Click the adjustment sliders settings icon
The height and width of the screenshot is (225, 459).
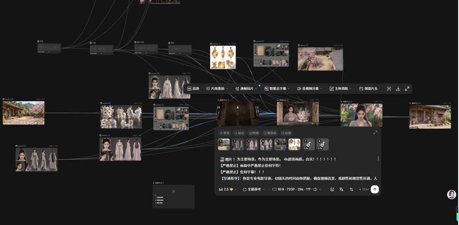[351, 190]
